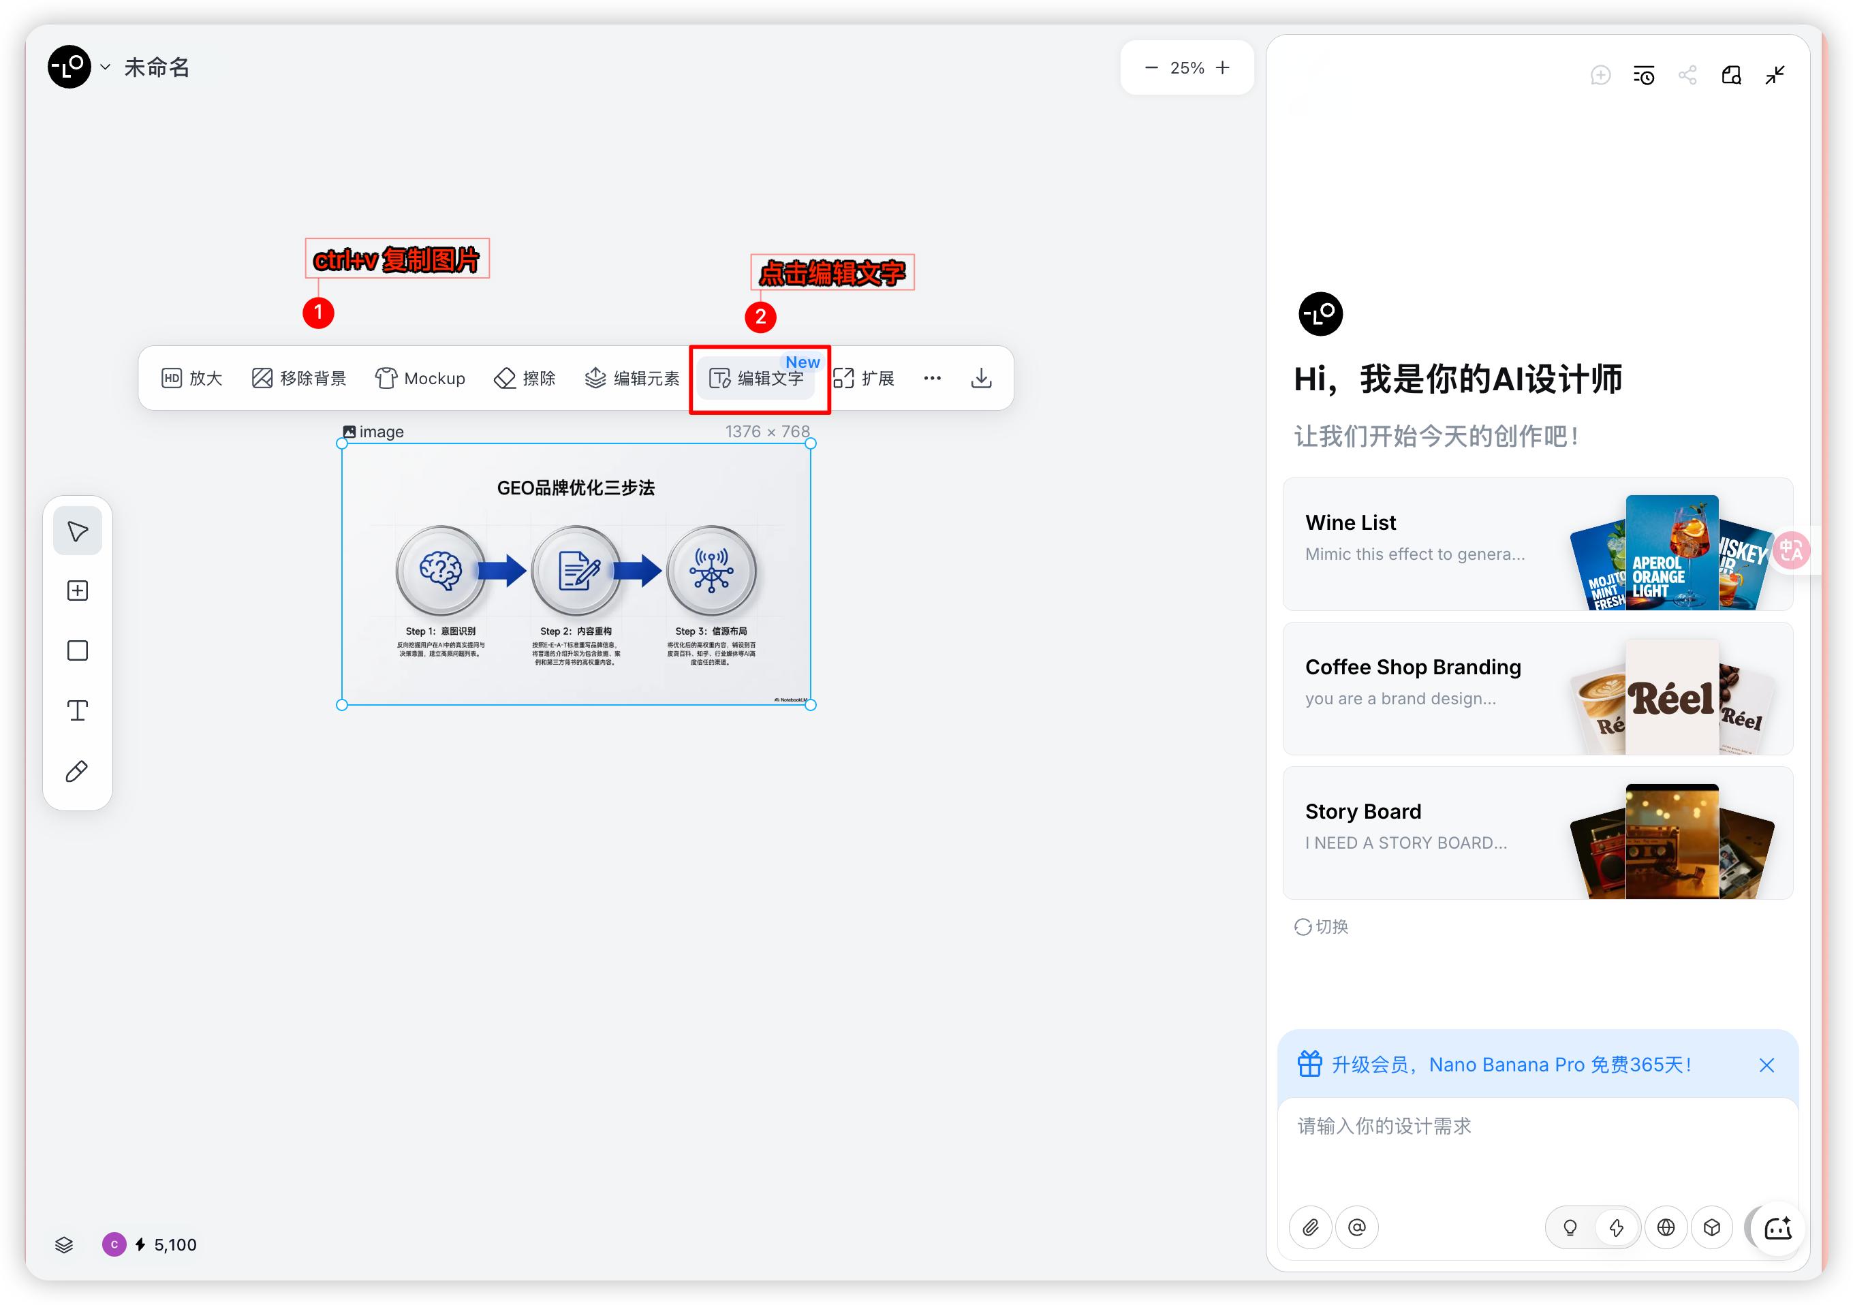Image resolution: width=1853 pixels, height=1305 pixels.
Task: Open the layers panel icon at bottom left
Action: (x=64, y=1244)
